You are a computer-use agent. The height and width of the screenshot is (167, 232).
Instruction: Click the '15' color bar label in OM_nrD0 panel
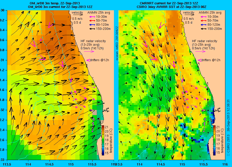[x=107, y=153]
